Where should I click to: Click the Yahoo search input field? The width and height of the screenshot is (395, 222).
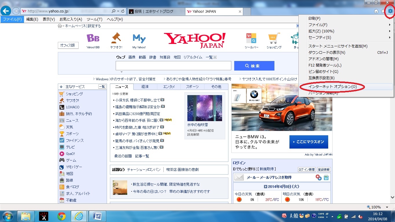pyautogui.click(x=173, y=66)
